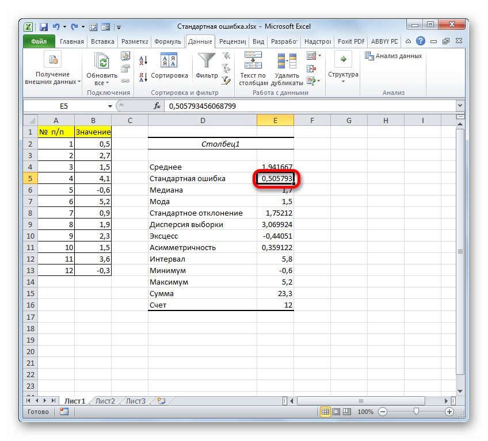
Task: Toggle the Filter button label Фильтр
Action: (207, 75)
